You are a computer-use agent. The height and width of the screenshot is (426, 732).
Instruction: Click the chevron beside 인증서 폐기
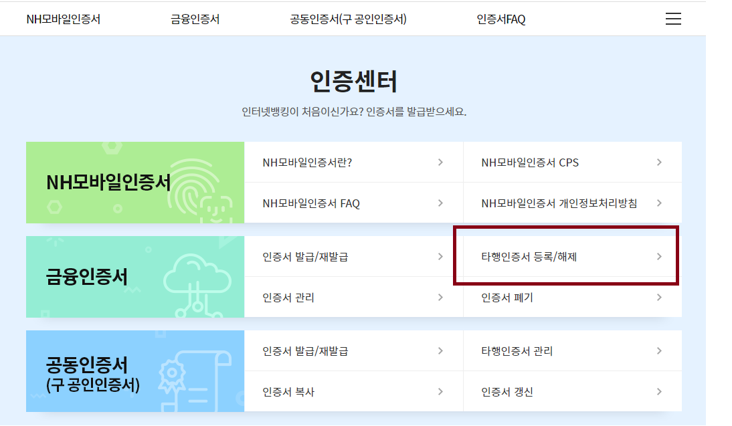pyautogui.click(x=659, y=298)
